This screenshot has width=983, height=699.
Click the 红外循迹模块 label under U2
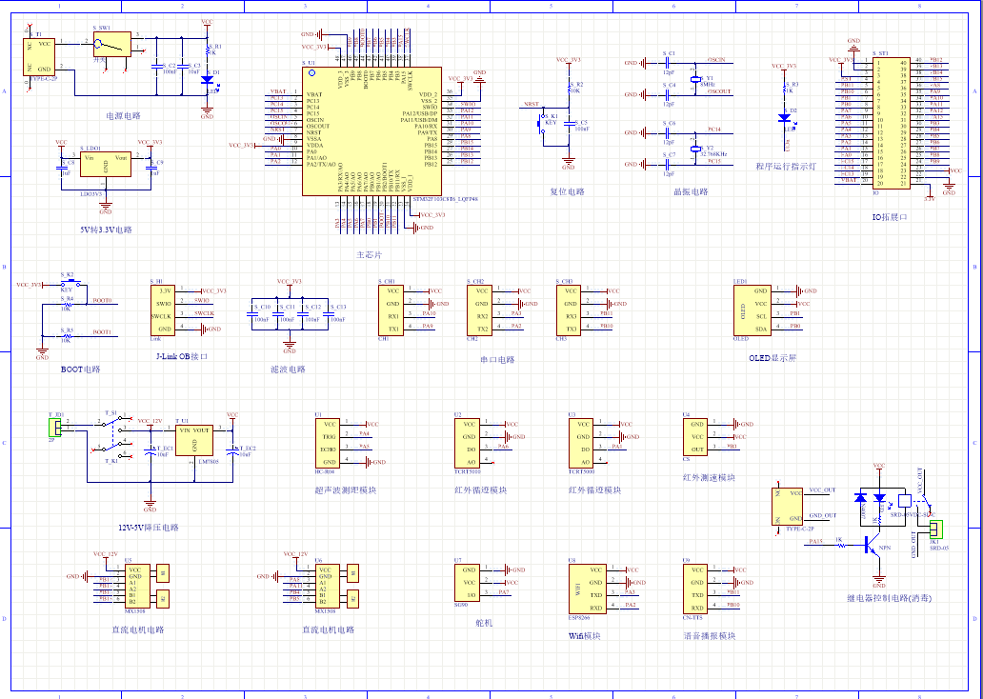coord(481,490)
